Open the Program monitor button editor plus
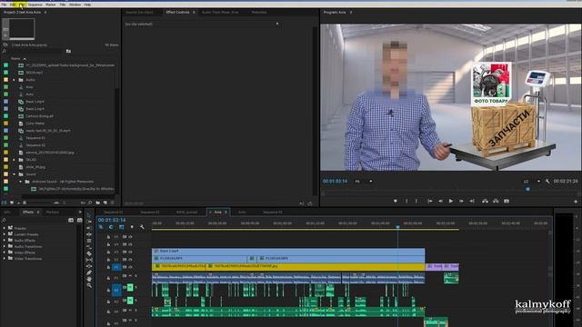Image resolution: width=582 pixels, height=327 pixels. [576, 202]
